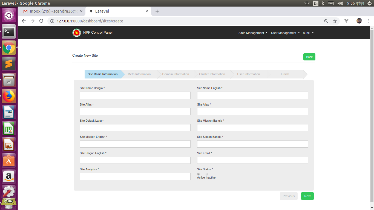Bookmark this page using the star icon
The width and height of the screenshot is (374, 210).
click(335, 21)
